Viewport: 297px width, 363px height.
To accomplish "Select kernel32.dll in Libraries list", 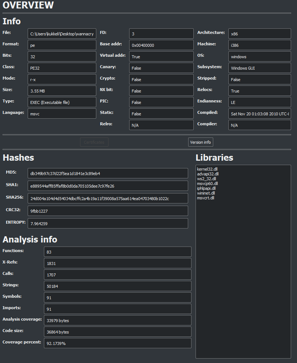I will point(208,169).
